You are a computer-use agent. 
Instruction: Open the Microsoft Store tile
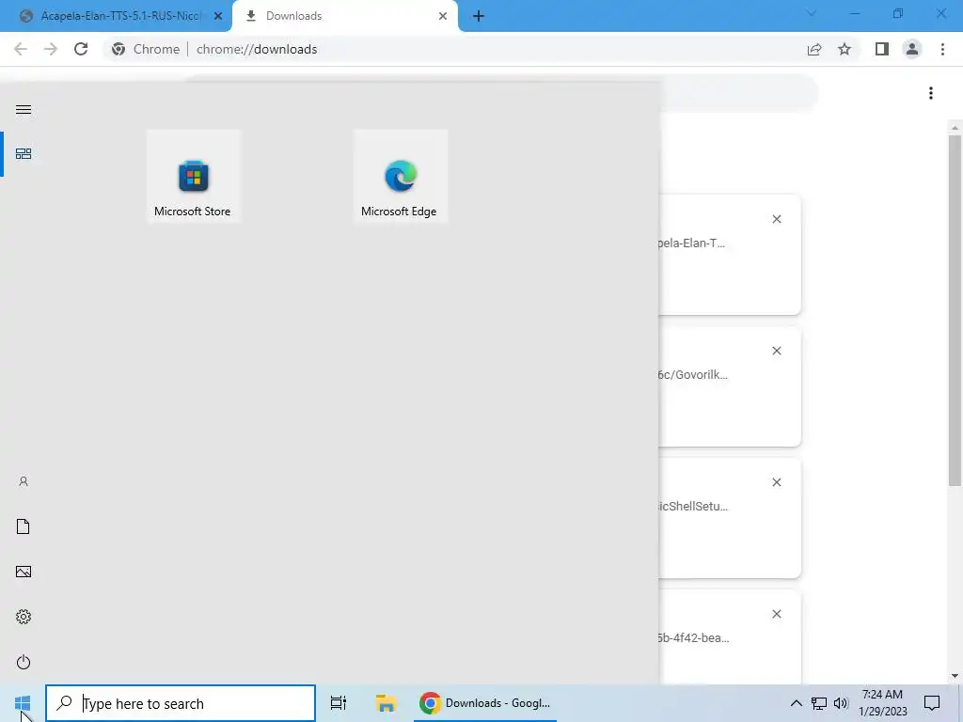click(193, 176)
